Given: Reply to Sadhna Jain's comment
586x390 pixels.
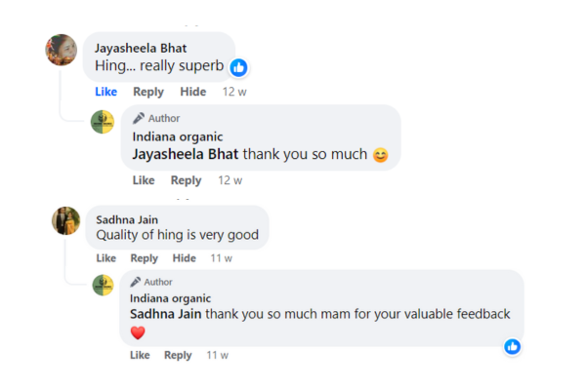Looking at the screenshot, I should click(x=145, y=258).
